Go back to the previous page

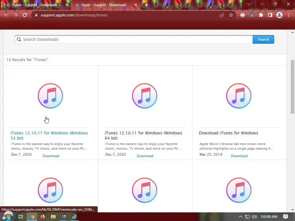click(x=6, y=15)
